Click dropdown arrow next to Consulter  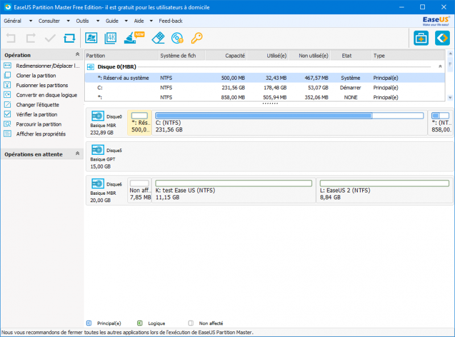(68, 21)
